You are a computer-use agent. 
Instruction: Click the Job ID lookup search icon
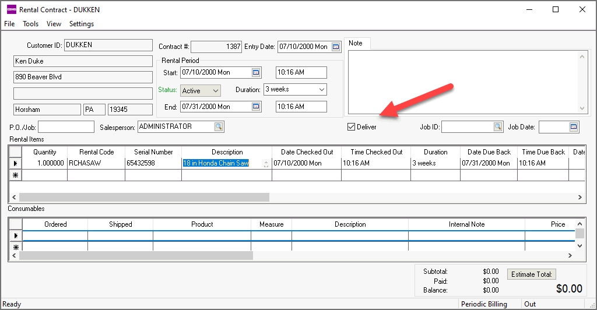(x=498, y=126)
